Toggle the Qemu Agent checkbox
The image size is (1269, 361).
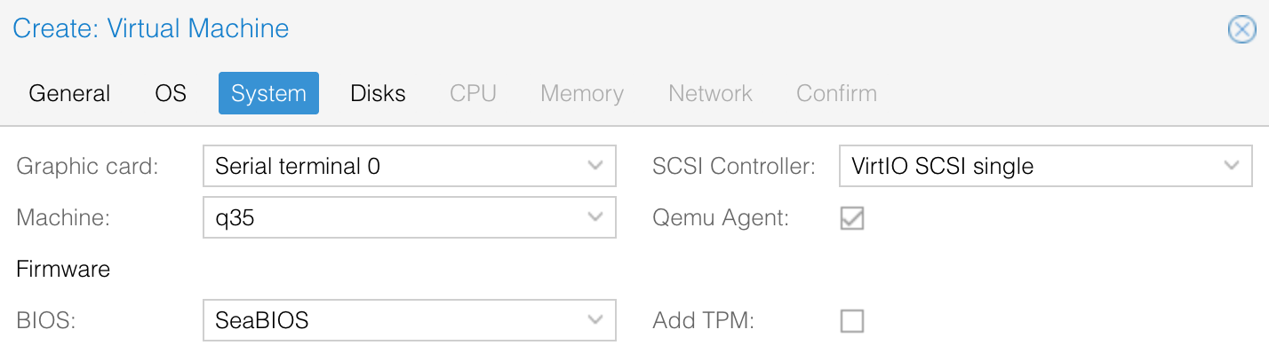(852, 218)
